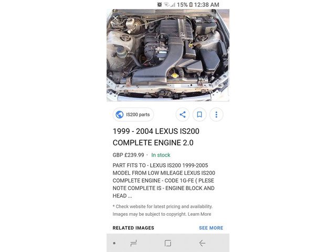
Task: Tap the Android back navigation arrow
Action: (202, 243)
